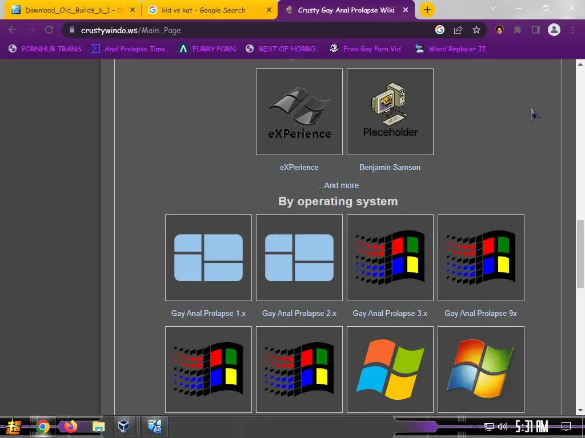This screenshot has height=438, width=585.
Task: Open the PORNHUB TRANS bookmark
Action: tap(45, 49)
